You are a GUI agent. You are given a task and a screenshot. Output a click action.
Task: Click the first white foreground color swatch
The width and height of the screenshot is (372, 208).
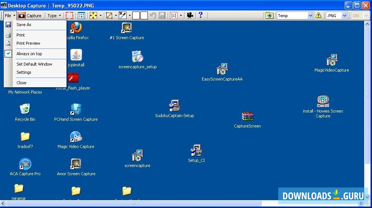(136, 16)
